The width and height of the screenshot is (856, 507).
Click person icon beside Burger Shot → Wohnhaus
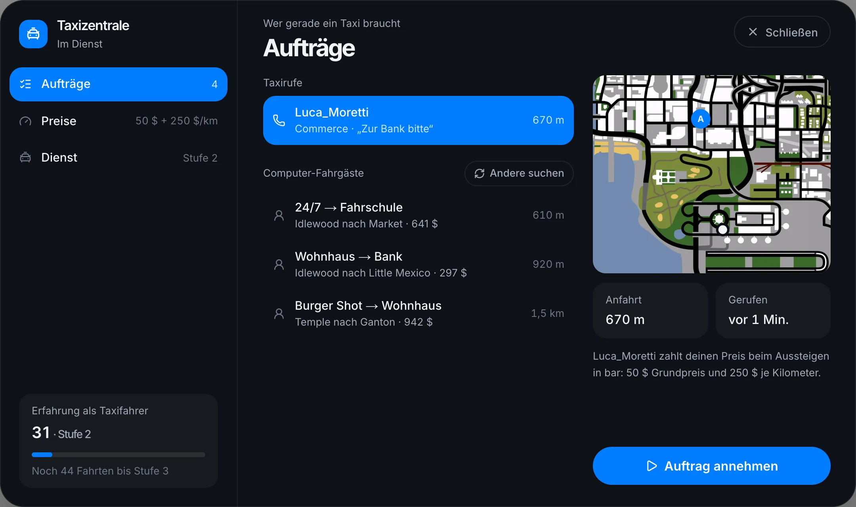(279, 314)
